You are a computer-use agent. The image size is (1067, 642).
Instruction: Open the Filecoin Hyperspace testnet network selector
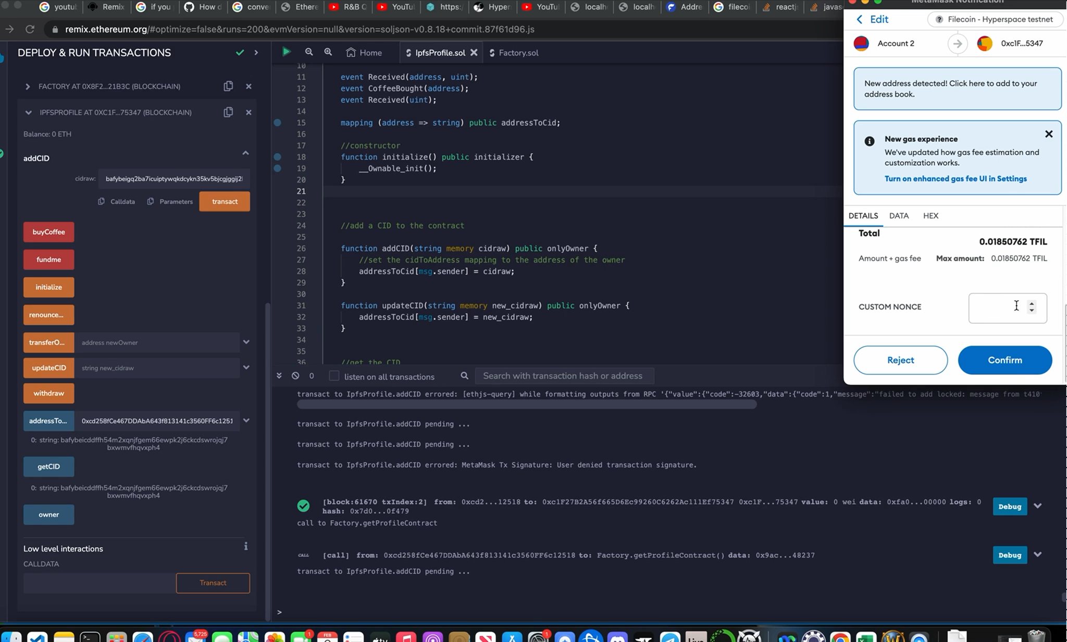[994, 19]
